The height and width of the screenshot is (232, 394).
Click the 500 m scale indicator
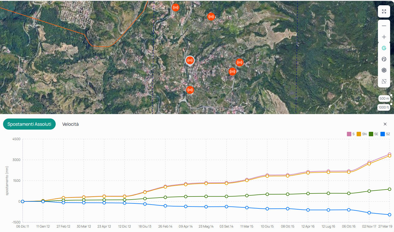(384, 99)
